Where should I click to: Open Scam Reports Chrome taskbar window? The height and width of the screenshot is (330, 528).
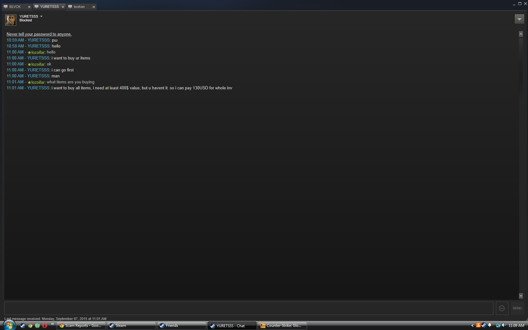click(81, 326)
